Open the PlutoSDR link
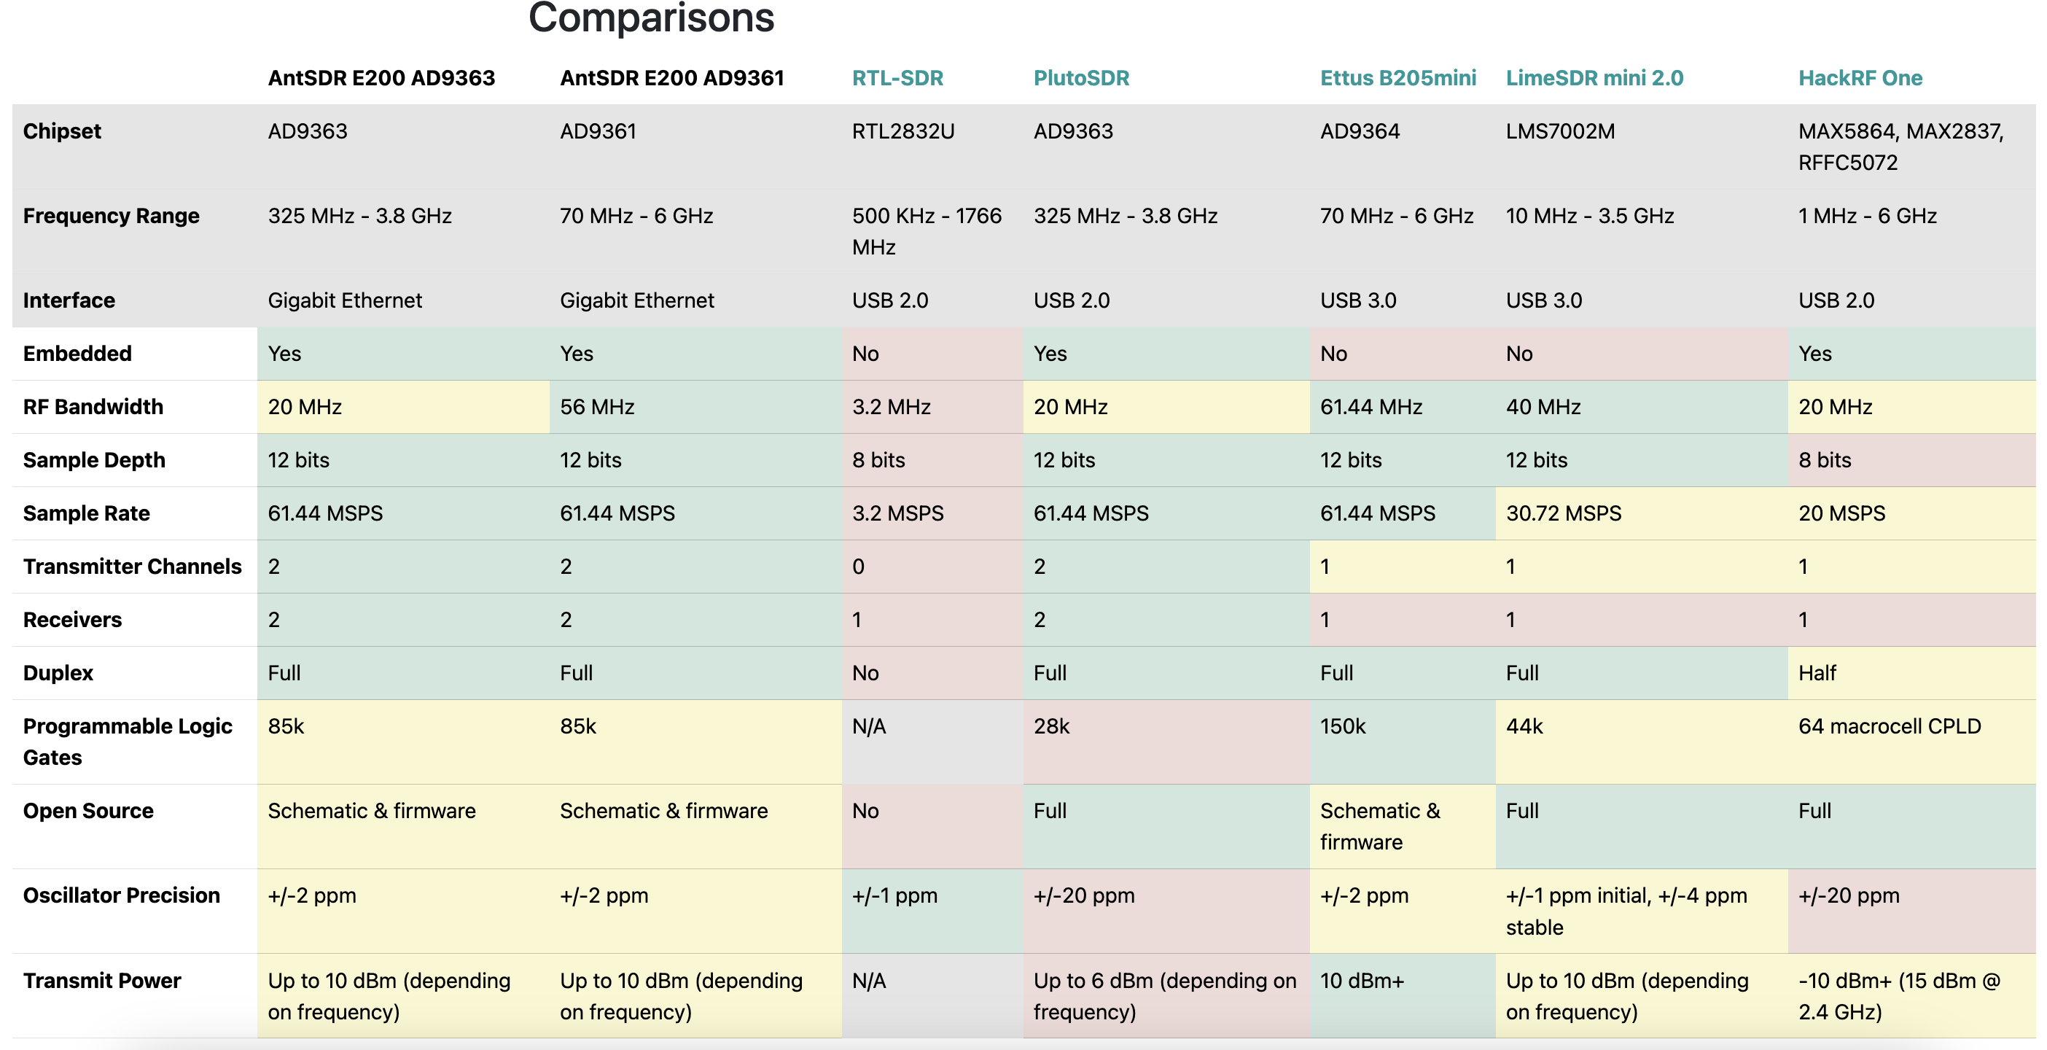 coord(1080,78)
